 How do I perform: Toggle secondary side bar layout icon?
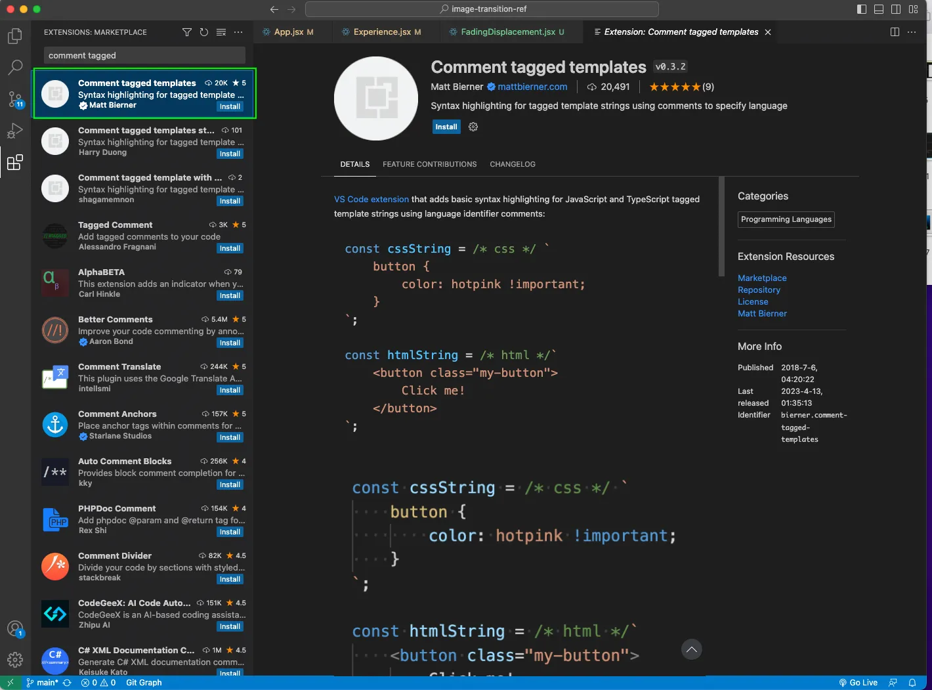click(896, 9)
